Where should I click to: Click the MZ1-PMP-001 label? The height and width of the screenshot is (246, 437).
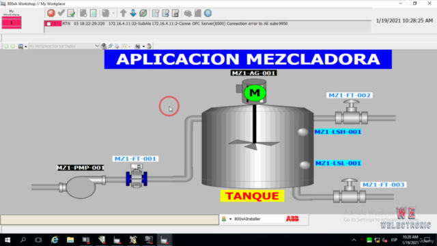click(x=81, y=167)
